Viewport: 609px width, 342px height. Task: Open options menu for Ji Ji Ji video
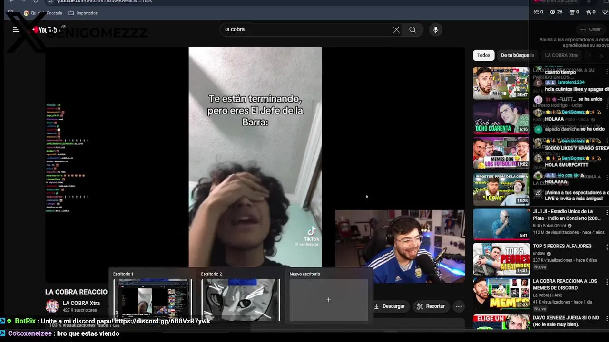point(607,212)
